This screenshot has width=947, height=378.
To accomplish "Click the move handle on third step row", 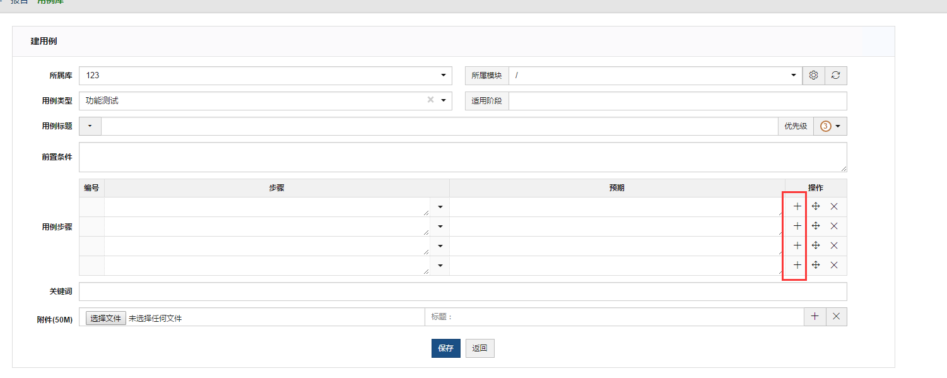I will tap(815, 245).
